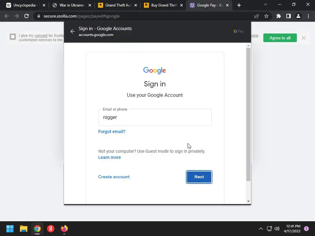Image resolution: width=315 pixels, height=236 pixels.
Task: Close the War in Ukraine tab
Action: pyautogui.click(x=90, y=5)
